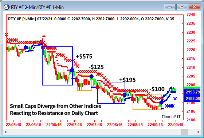Click the 2230 price axis label

[191, 32]
